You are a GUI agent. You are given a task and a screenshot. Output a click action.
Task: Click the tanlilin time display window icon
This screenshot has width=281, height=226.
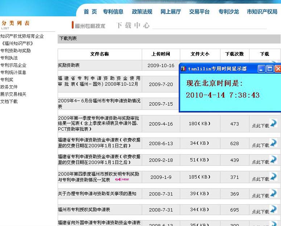click(x=184, y=69)
